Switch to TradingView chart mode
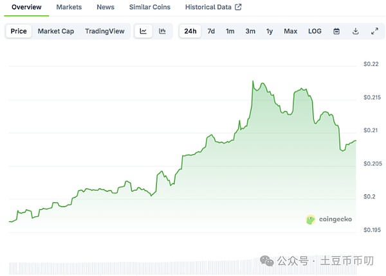Image resolution: width=386 pixels, height=276 pixels. tap(106, 31)
